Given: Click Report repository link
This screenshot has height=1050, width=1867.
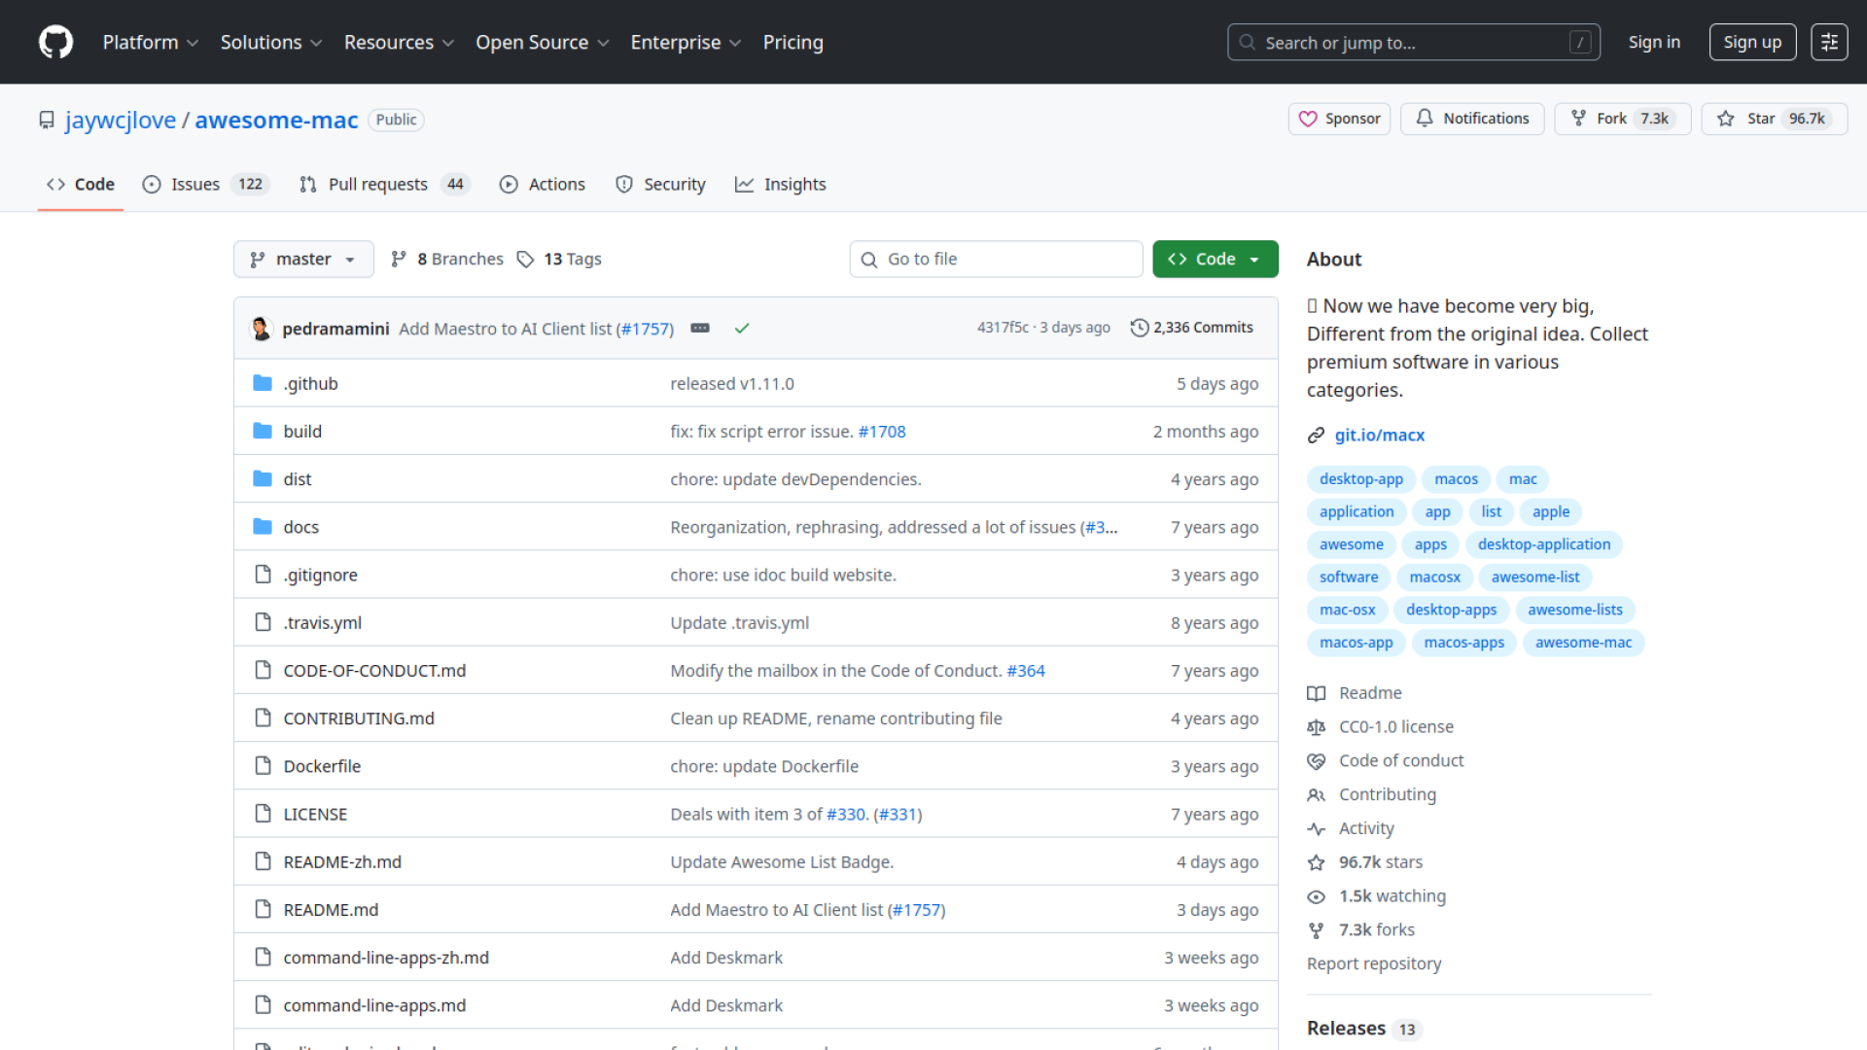Looking at the screenshot, I should (x=1374, y=964).
